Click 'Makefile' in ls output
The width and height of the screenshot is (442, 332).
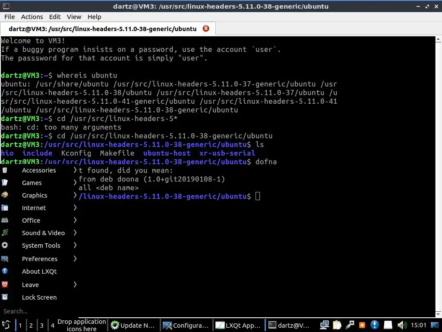point(117,153)
